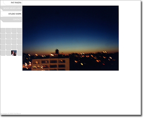This screenshot has height=122, width=147.
Task: Select the second thumbnail in the third row
Action: coord(8,42)
